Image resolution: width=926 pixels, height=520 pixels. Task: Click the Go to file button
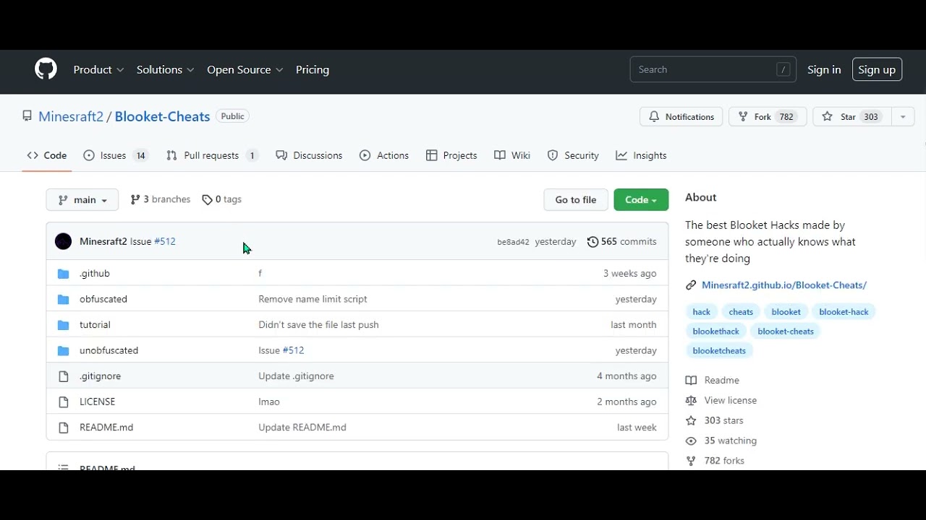(576, 200)
